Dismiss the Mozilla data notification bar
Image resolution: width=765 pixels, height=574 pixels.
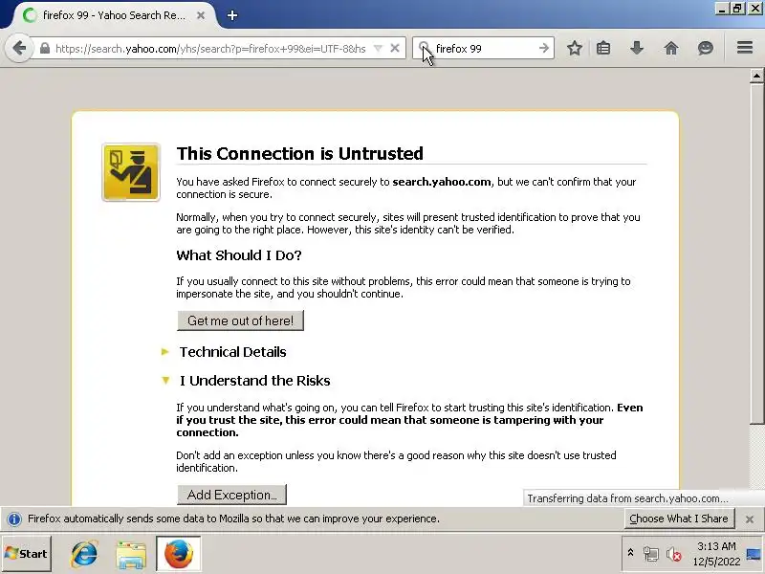coord(750,519)
